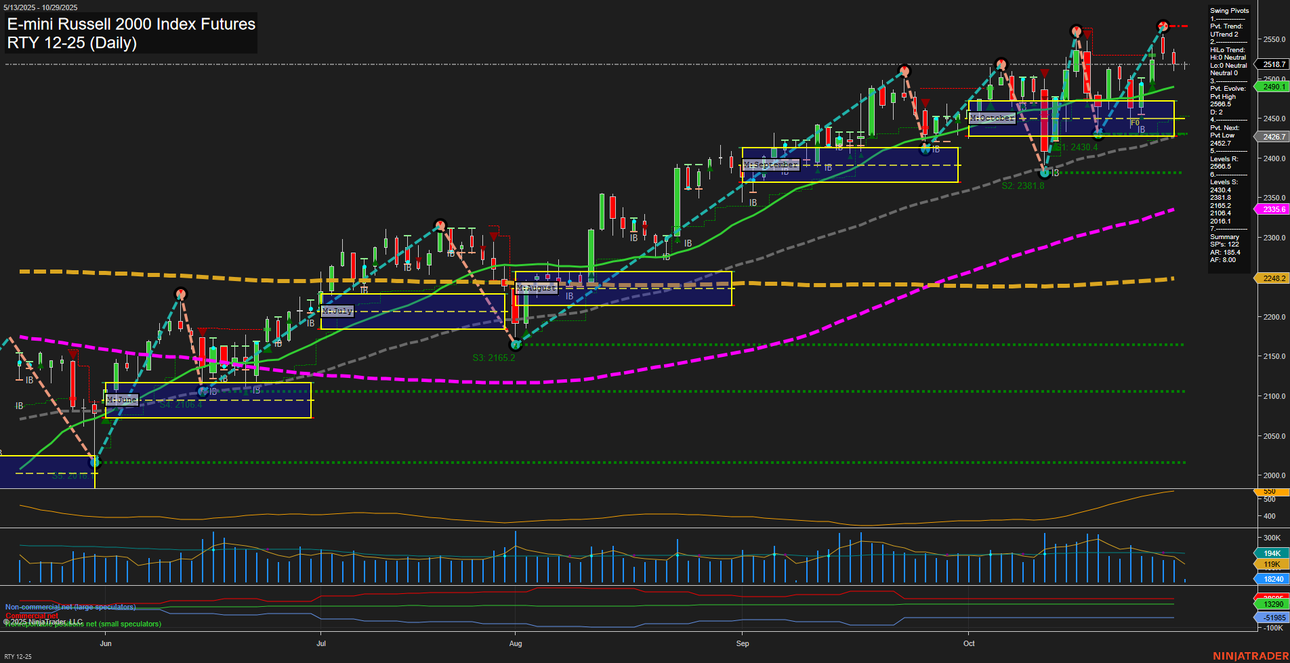This screenshot has width=1290, height=663.
Task: Select the RTY 12-25 tab
Action: tap(19, 656)
